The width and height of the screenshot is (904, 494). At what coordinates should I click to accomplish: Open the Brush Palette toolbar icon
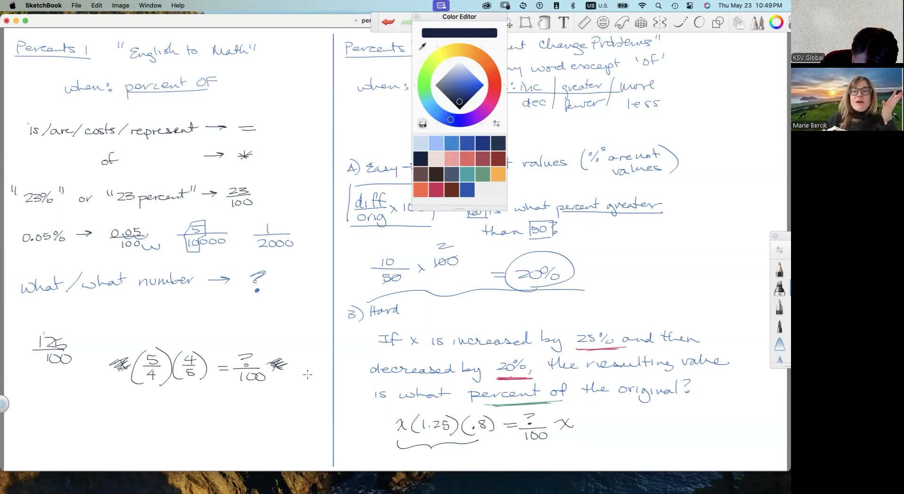pyautogui.click(x=757, y=22)
